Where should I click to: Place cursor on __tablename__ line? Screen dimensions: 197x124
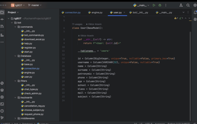pyautogui.click(x=94, y=51)
